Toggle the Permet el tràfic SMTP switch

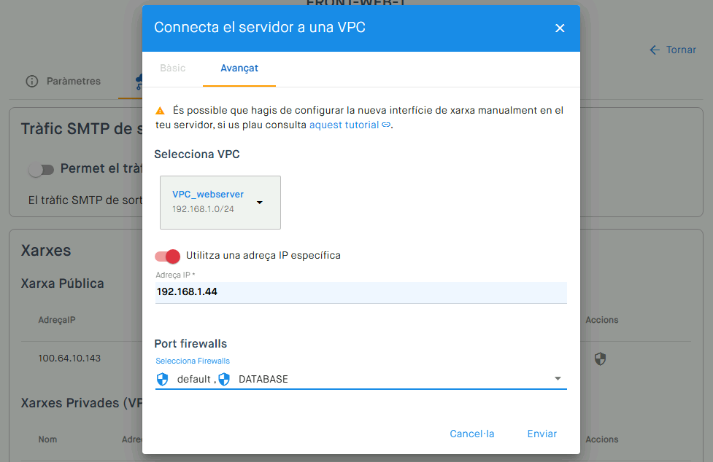pyautogui.click(x=41, y=170)
